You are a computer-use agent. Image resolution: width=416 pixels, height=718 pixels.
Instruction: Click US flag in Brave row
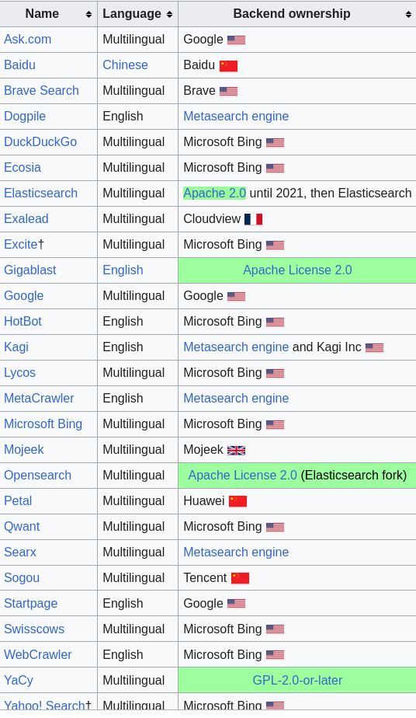coord(229,91)
